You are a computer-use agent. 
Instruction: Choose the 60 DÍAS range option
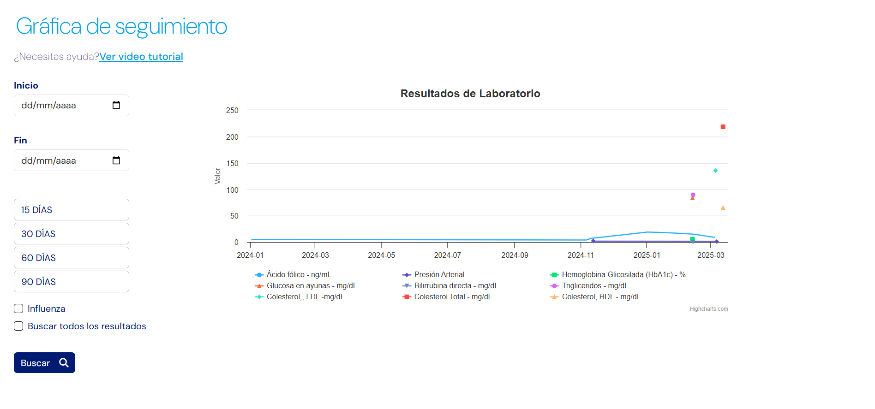pos(72,258)
